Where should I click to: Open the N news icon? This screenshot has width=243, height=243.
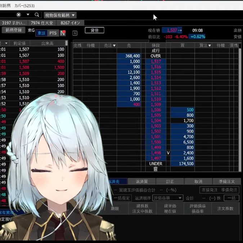click(x=63, y=33)
